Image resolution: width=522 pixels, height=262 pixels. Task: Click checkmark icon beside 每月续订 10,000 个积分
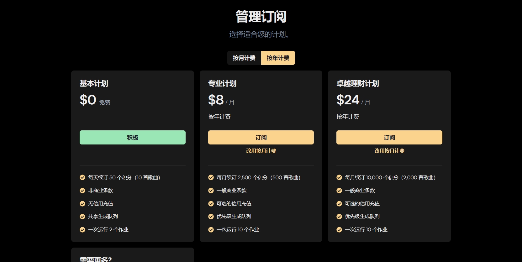pos(339,177)
